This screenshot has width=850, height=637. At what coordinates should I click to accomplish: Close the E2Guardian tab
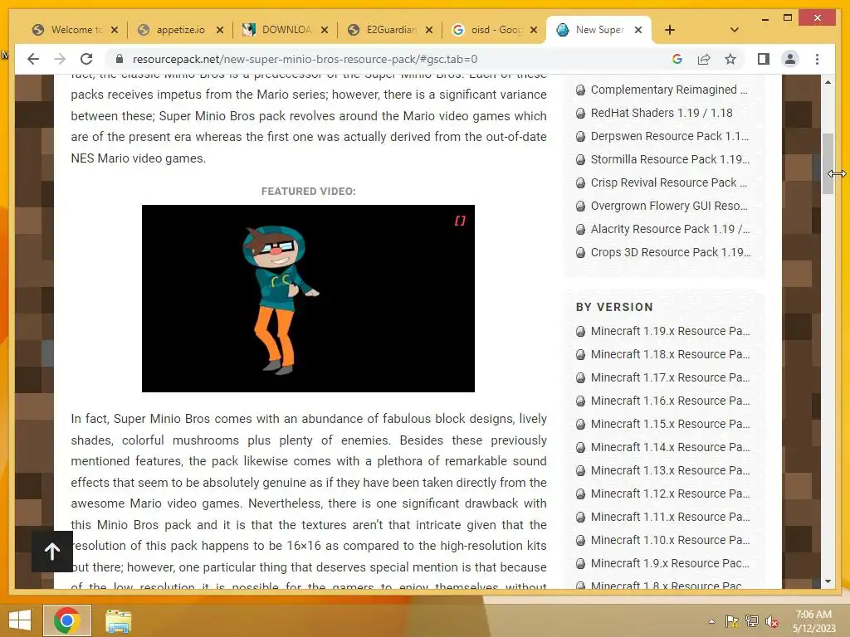tap(429, 30)
